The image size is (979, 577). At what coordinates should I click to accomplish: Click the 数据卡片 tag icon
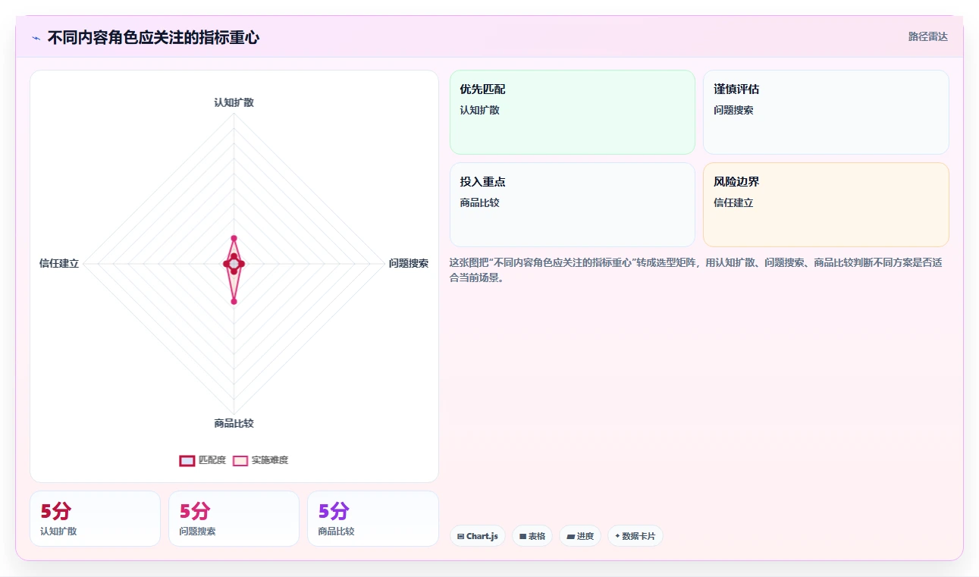pyautogui.click(x=617, y=536)
